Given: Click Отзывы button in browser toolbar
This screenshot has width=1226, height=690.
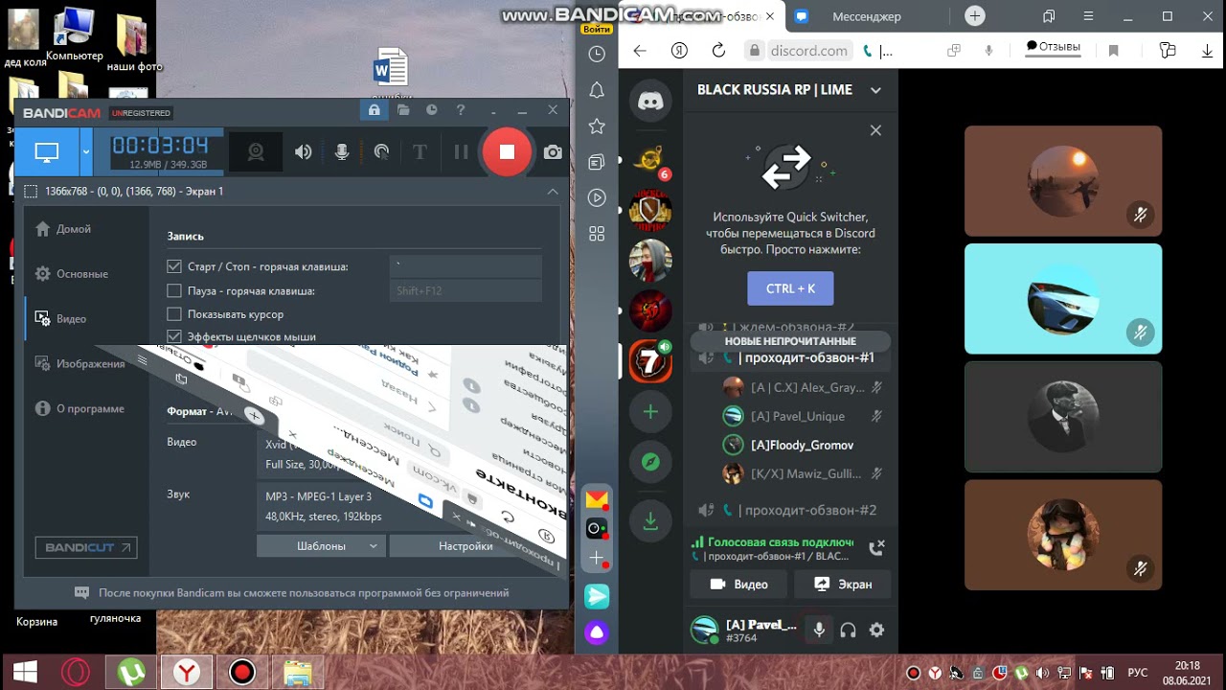Looking at the screenshot, I should [1054, 47].
